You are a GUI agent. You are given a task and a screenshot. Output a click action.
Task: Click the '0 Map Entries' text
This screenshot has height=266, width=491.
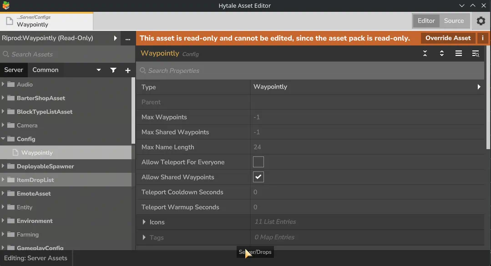pyautogui.click(x=274, y=237)
